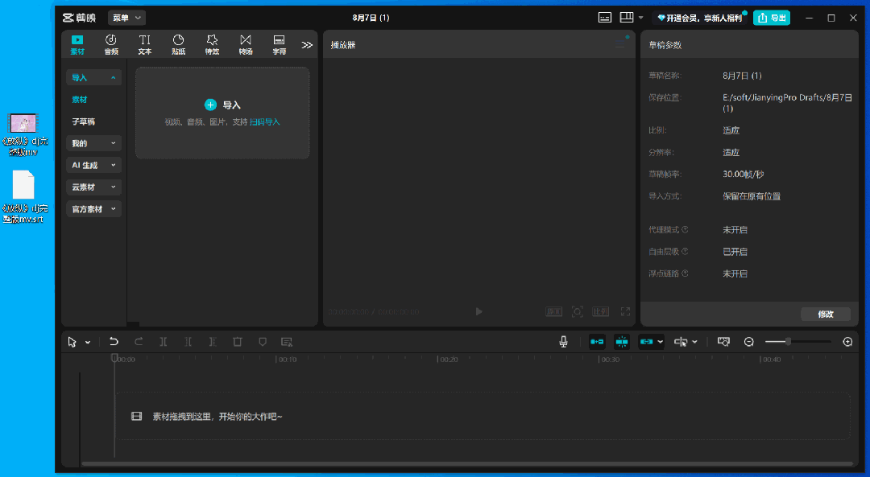Click the 代理模式 help icon

pyautogui.click(x=686, y=229)
